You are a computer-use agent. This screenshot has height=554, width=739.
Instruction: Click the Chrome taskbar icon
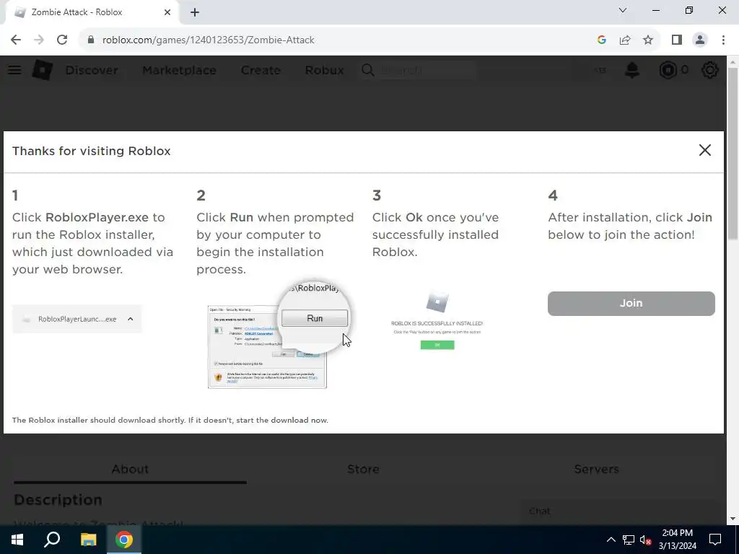(124, 540)
